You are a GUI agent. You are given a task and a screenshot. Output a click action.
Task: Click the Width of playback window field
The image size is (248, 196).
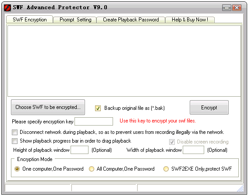pos(193,150)
